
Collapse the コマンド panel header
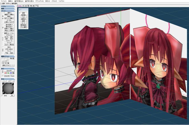click(8, 11)
